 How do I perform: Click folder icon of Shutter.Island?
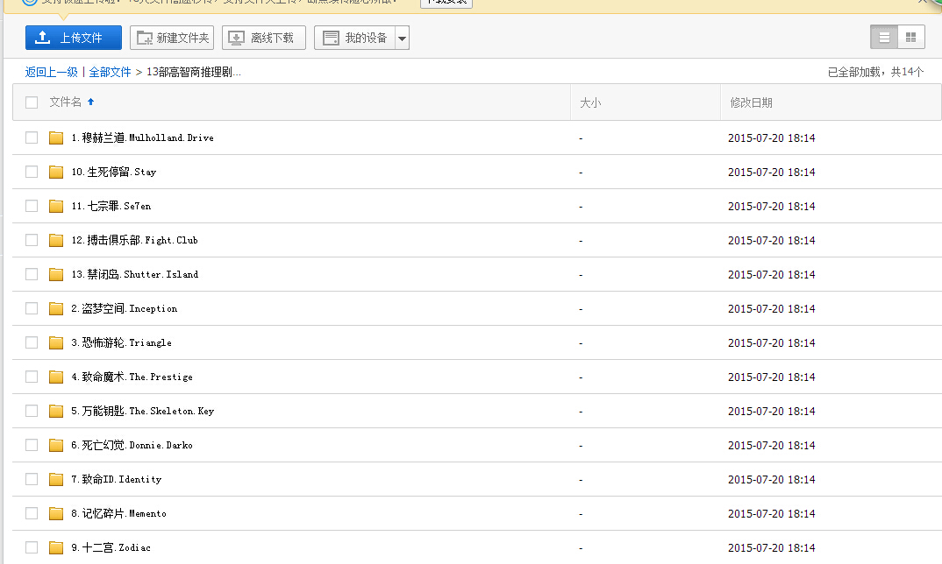pos(56,275)
